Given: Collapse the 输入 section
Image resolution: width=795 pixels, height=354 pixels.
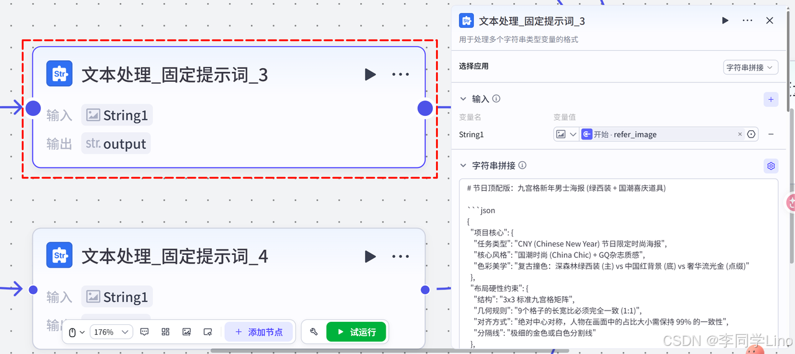Looking at the screenshot, I should click(463, 99).
